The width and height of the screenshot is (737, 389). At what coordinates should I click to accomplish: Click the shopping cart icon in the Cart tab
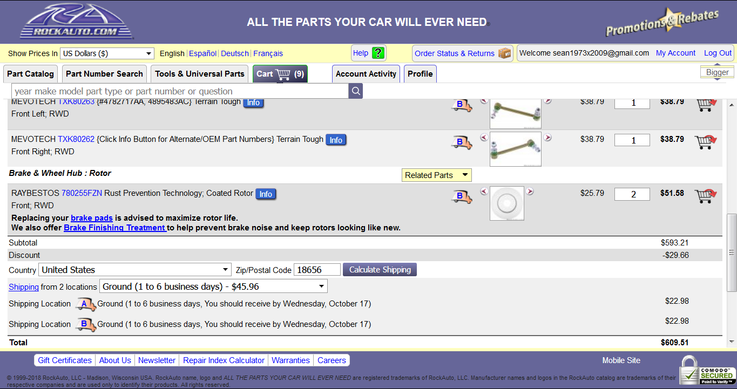coord(283,74)
